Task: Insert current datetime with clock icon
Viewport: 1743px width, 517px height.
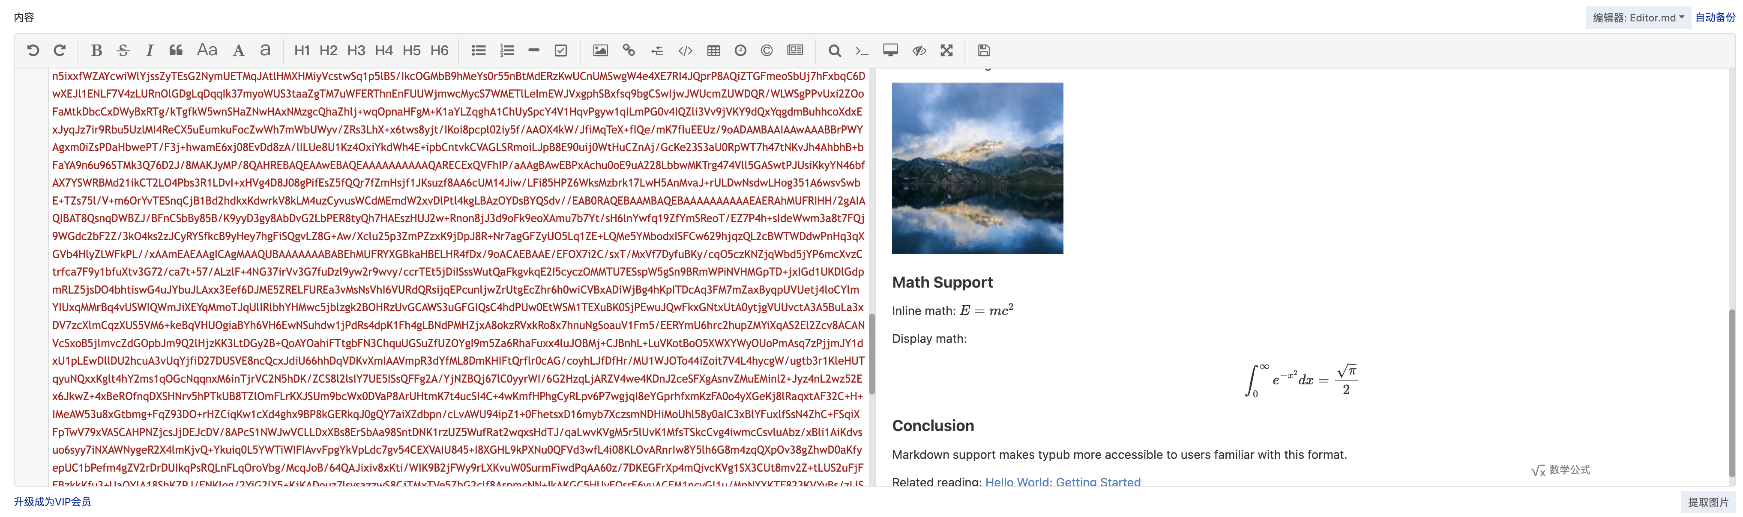Action: pyautogui.click(x=740, y=51)
